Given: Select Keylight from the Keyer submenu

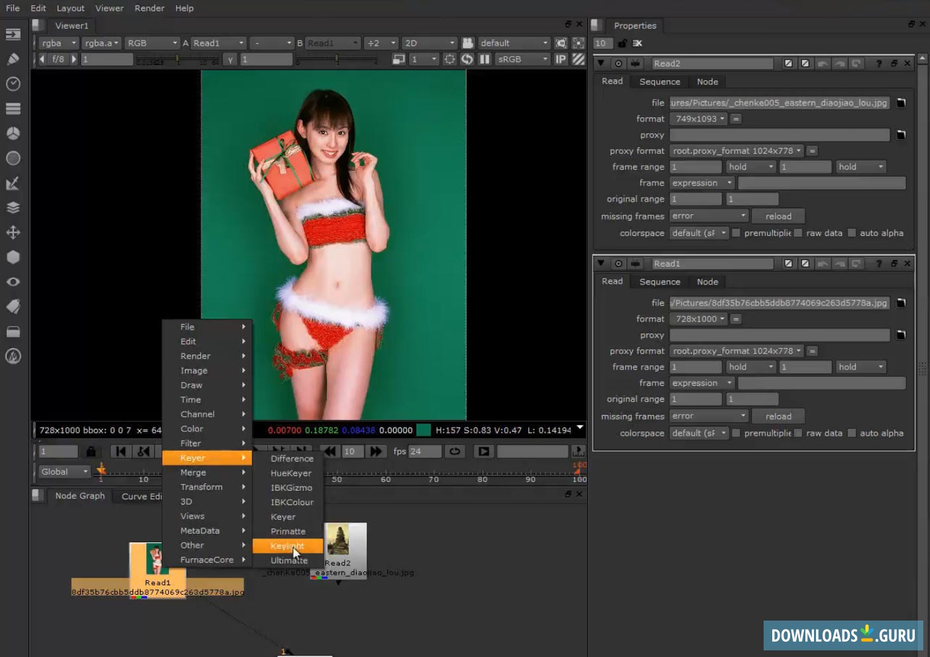Looking at the screenshot, I should point(286,546).
